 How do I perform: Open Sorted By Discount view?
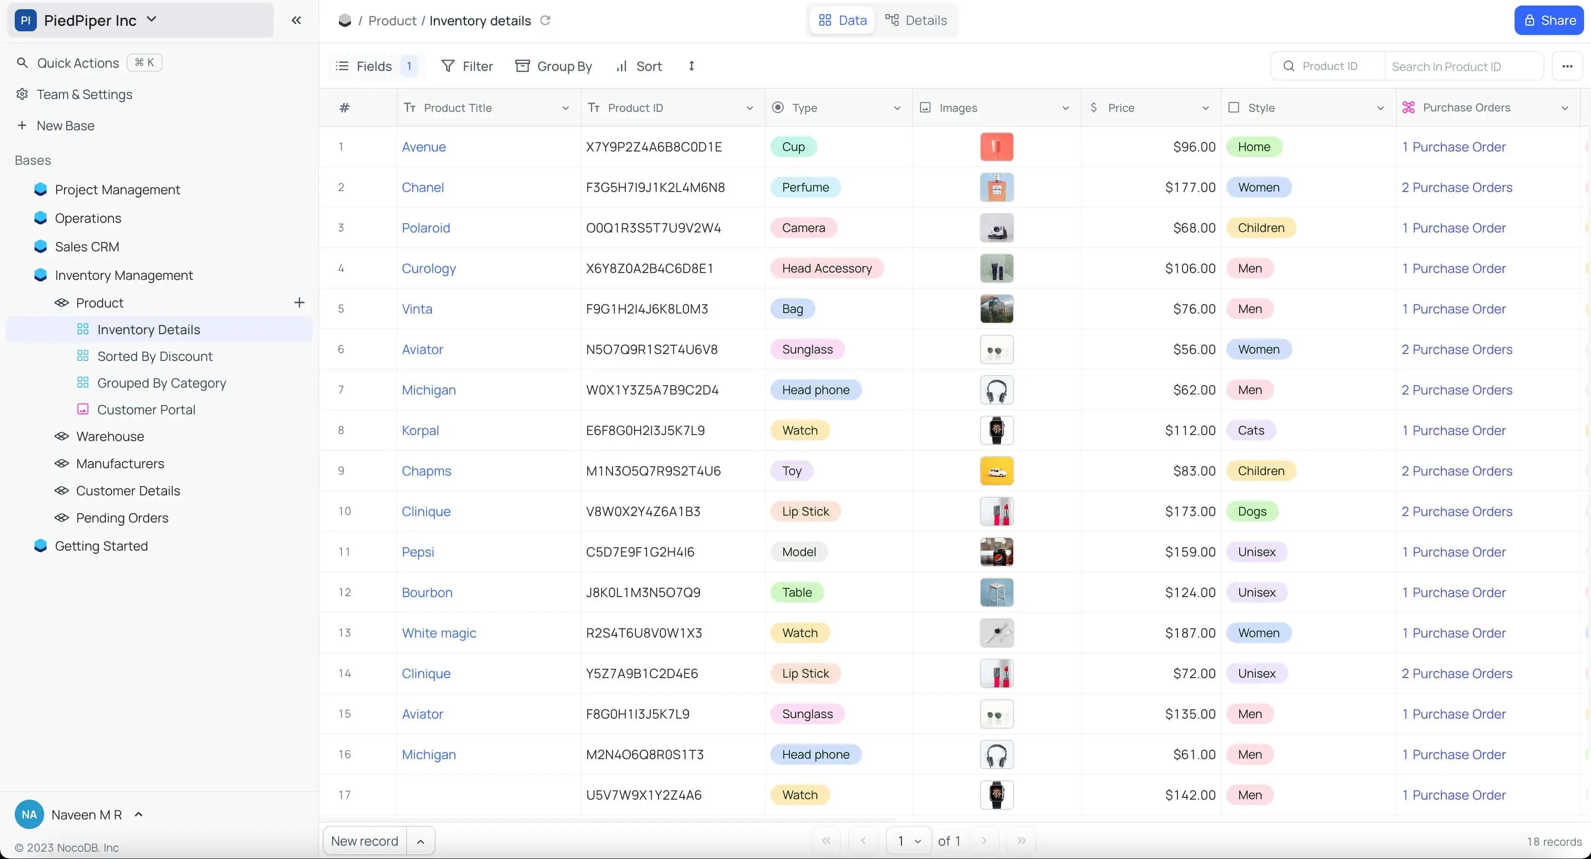[154, 356]
